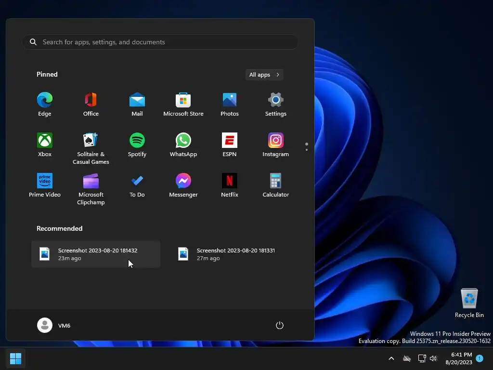Click the Windows Start button on taskbar
Image resolution: width=493 pixels, height=370 pixels.
coord(15,358)
